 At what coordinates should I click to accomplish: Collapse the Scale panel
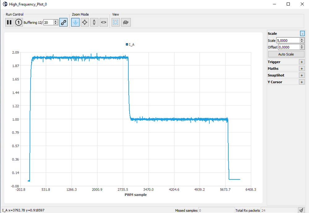(302, 34)
